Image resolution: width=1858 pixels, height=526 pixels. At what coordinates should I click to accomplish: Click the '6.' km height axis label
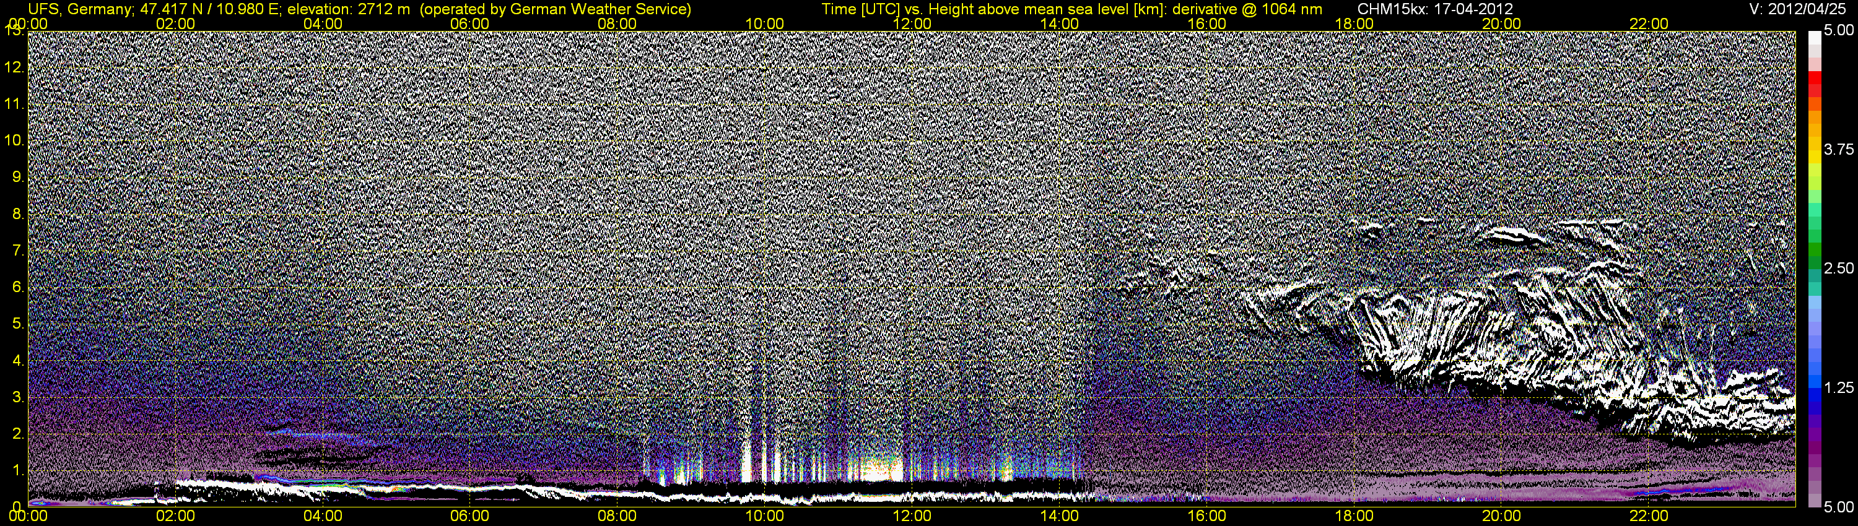[x=18, y=287]
